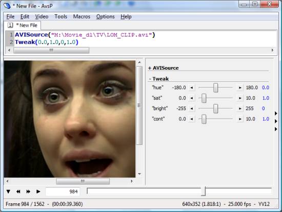Open the Macros menu

coord(82,16)
